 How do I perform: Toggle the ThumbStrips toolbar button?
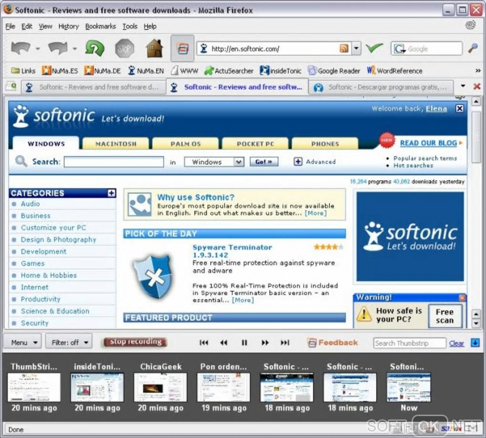182,48
